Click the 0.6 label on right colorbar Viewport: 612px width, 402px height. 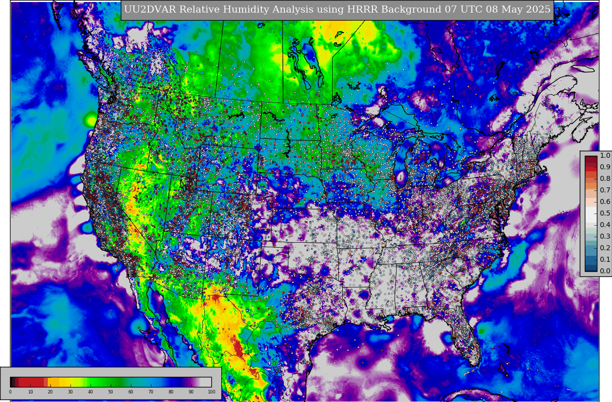tap(605, 202)
